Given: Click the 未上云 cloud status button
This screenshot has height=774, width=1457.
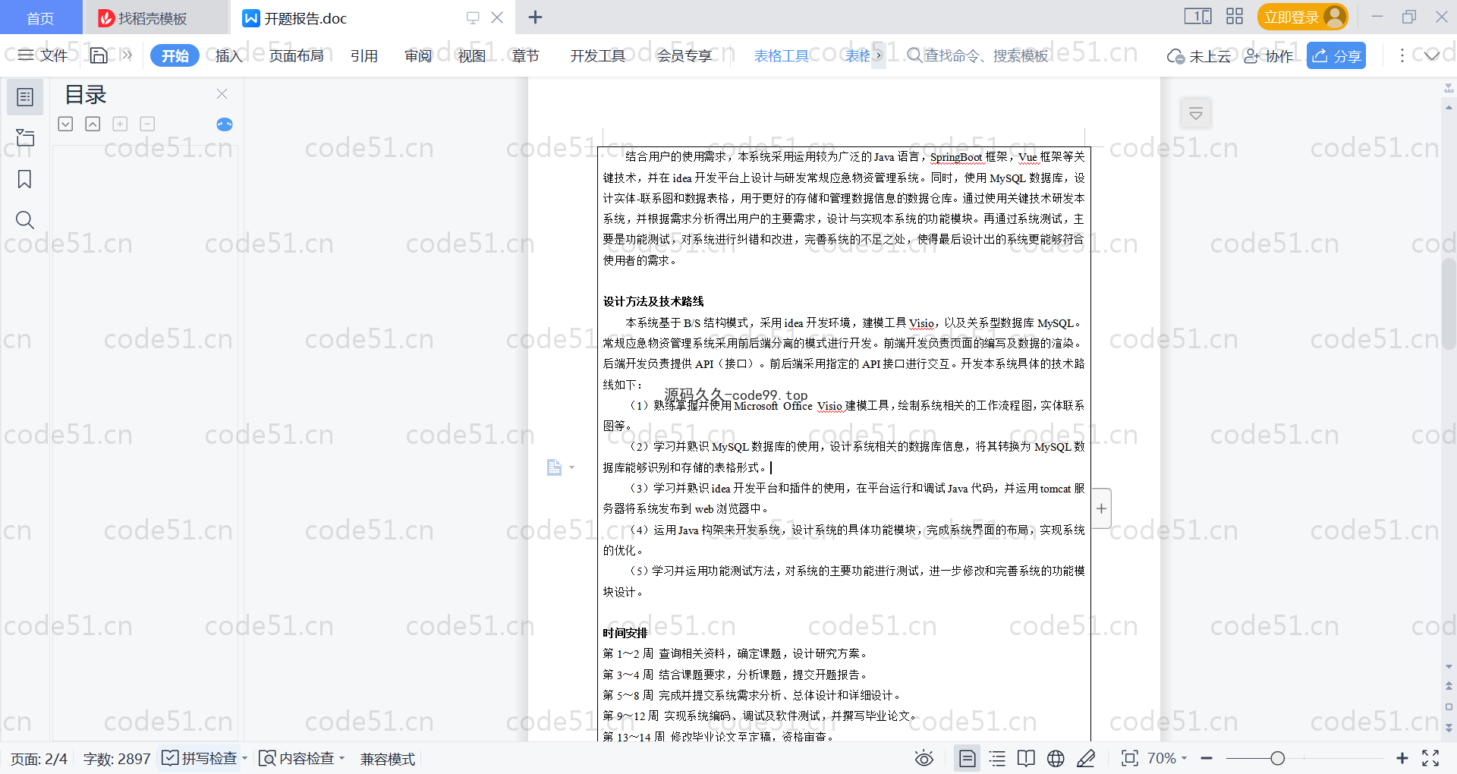Looking at the screenshot, I should 1199,56.
